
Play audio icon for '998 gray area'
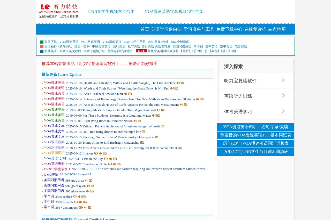click(87, 180)
